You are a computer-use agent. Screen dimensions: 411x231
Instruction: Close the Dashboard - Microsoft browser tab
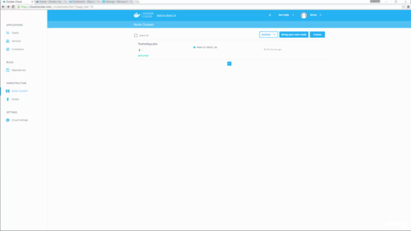(x=98, y=1)
